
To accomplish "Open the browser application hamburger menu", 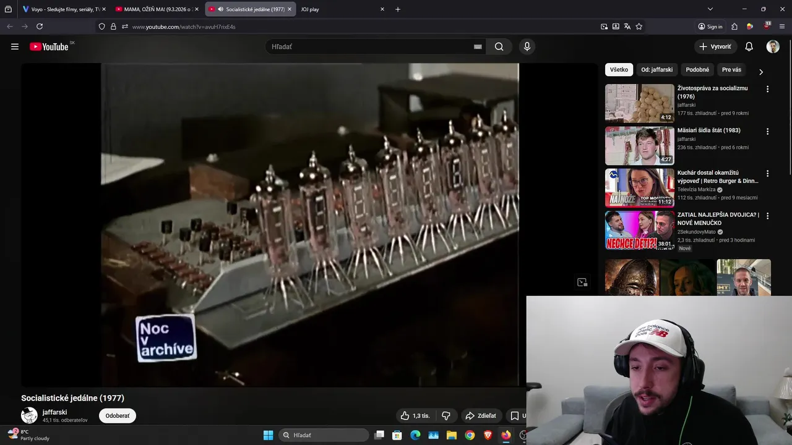I will click(x=782, y=27).
